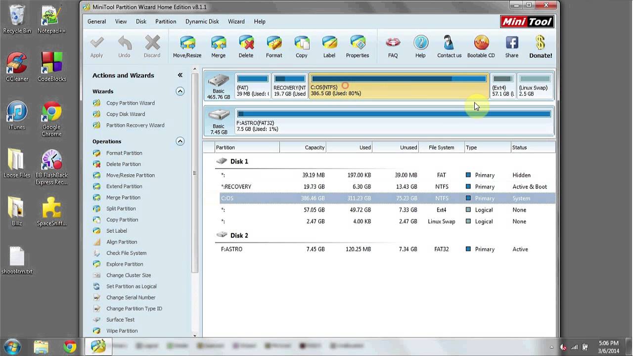
Task: Choose Delete Partition operation
Action: [123, 164]
